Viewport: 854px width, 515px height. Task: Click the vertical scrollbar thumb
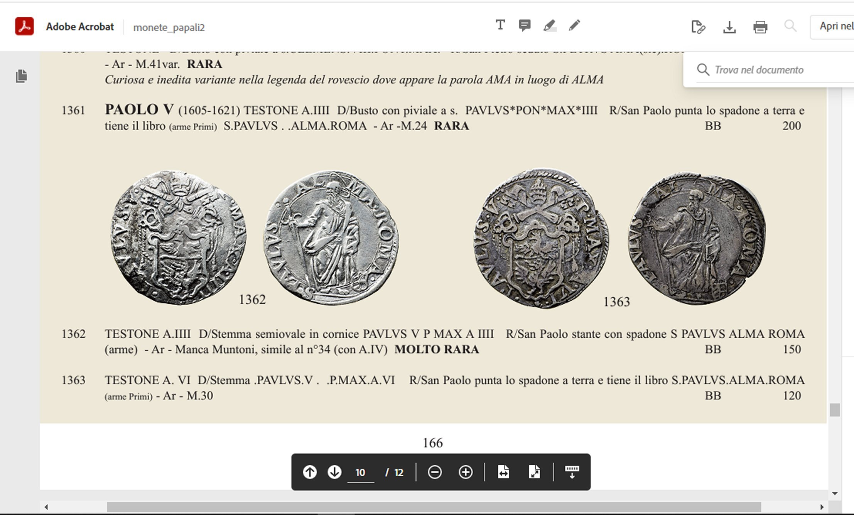click(835, 410)
